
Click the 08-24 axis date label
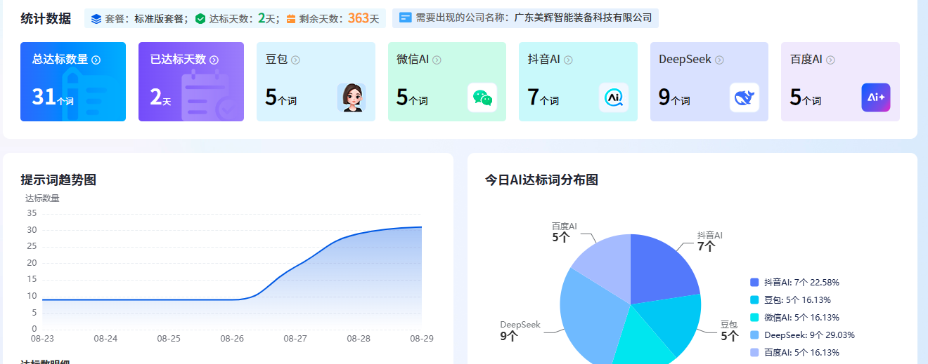tap(105, 339)
